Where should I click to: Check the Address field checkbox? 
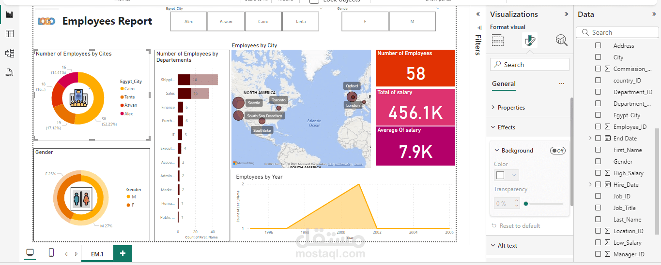(598, 45)
